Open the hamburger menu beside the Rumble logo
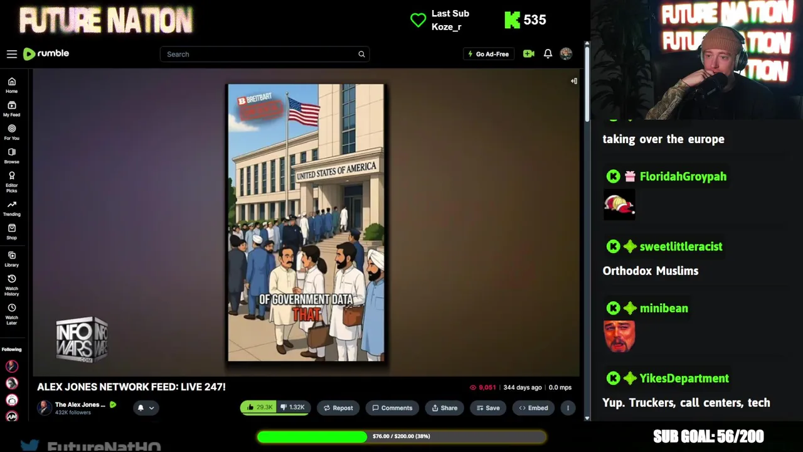This screenshot has width=803, height=452. pos(11,54)
